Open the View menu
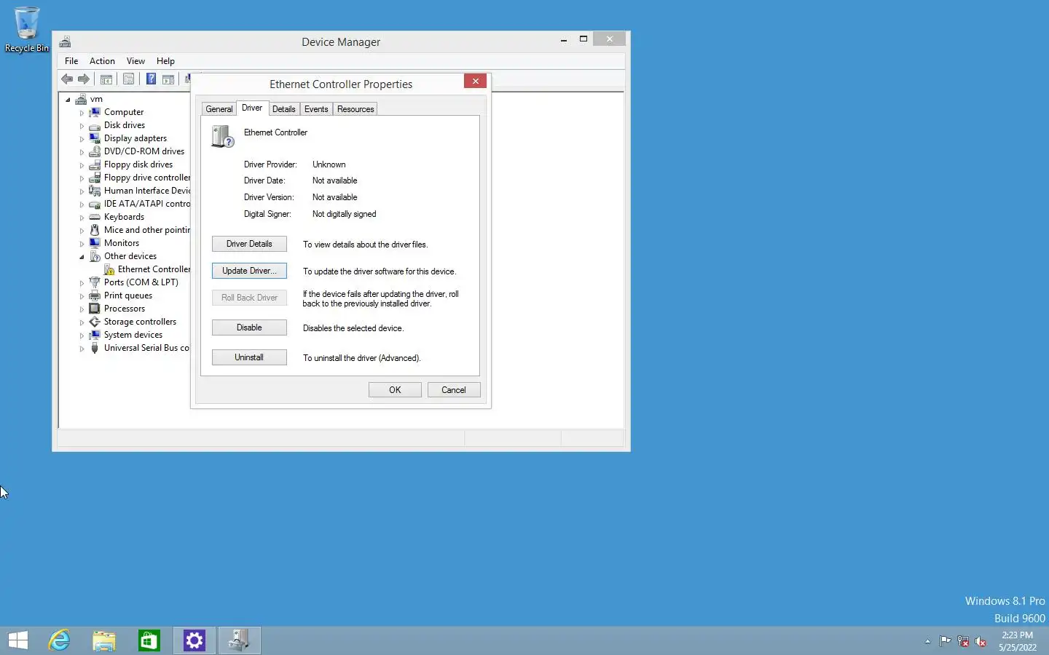 (x=135, y=61)
